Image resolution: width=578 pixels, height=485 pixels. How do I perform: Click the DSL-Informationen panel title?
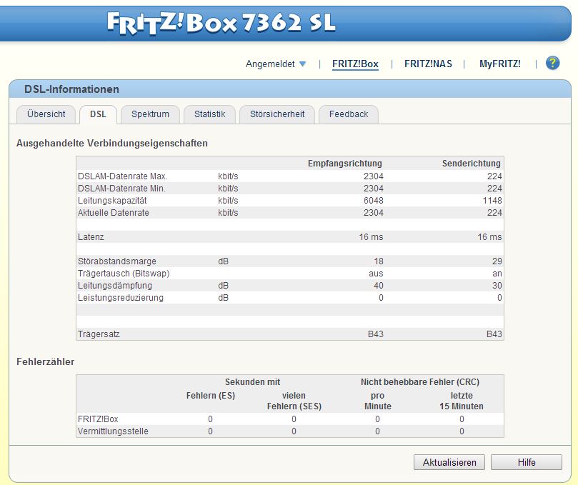click(x=71, y=89)
